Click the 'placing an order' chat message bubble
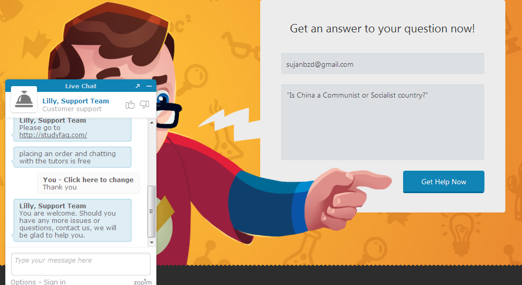 pos(72,157)
